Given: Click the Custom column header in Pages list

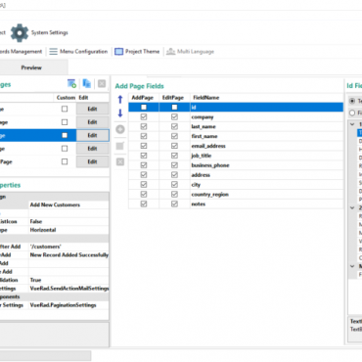Looking at the screenshot, I should click(66, 98).
